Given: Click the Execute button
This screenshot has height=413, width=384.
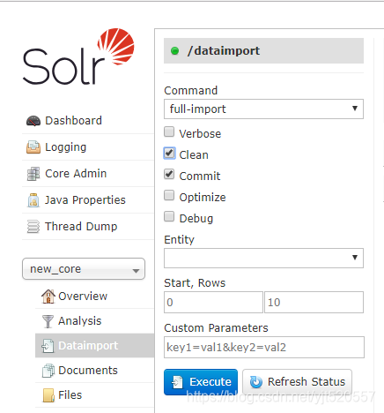Looking at the screenshot, I should (x=201, y=382).
